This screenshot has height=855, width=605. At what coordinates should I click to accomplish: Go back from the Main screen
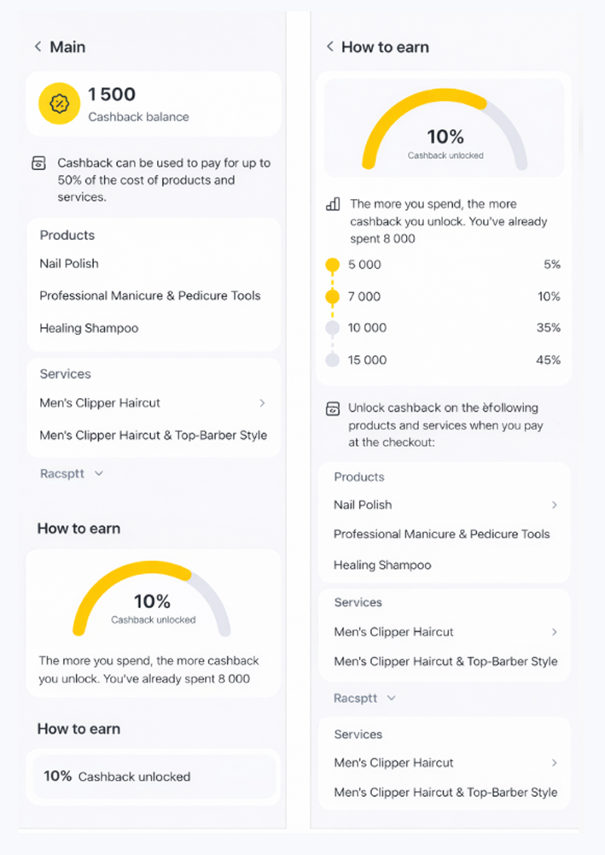38,47
